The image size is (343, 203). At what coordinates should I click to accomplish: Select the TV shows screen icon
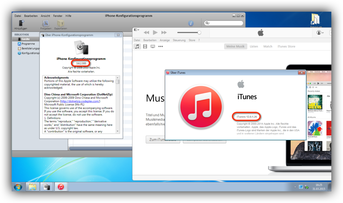[x=153, y=46]
